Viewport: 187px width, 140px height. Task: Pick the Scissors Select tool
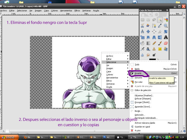pos(142,26)
